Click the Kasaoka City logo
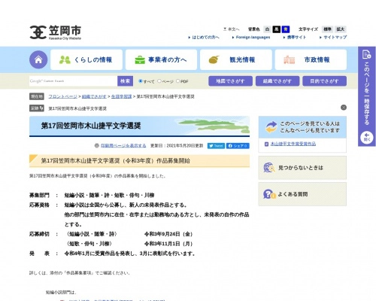Screen dimensions: 376x301 (x=56, y=32)
